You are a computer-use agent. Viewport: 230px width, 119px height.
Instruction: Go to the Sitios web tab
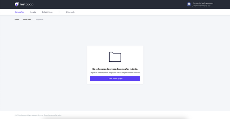[x=70, y=12]
